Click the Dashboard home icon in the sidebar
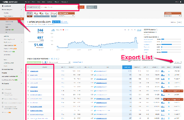Image resolution: width=184 pixels, height=120 pixels. 3,6
